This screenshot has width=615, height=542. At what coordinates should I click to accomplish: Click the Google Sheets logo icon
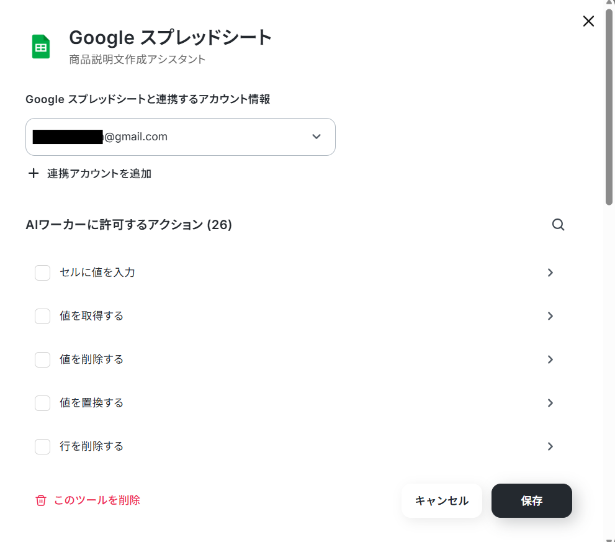(41, 47)
